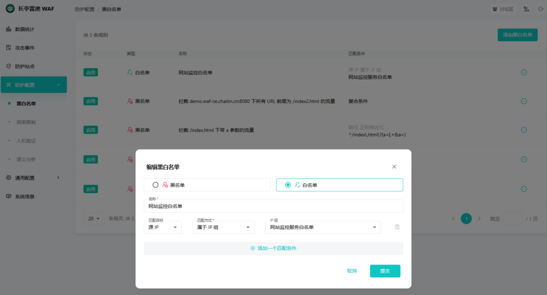Open the more-actions icon for the 路径 正则表达式 row

(523, 130)
